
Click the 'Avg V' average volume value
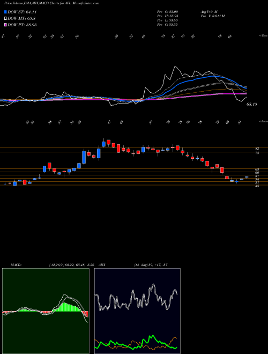209,11
